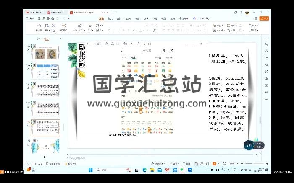Screen dimensions: 294x183
Task: Open the WPS icon in taskbar
Action: click(167, 170)
